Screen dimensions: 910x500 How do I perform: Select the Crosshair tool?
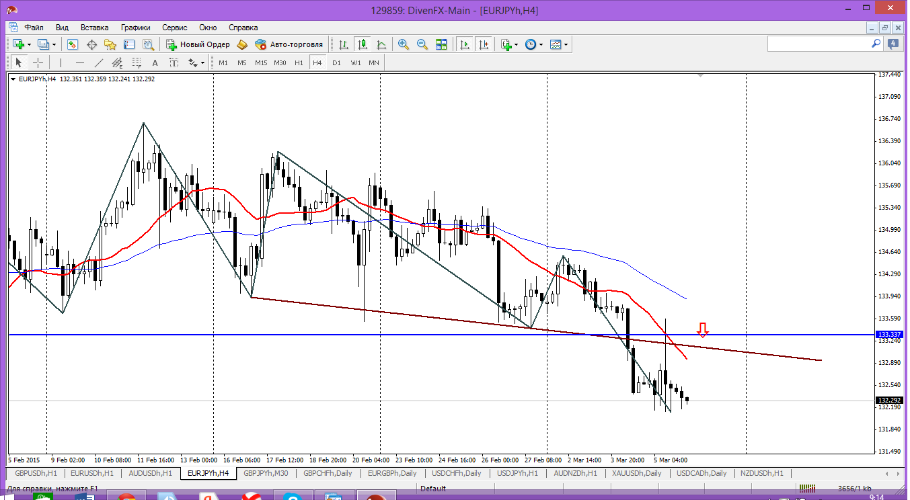coord(38,62)
